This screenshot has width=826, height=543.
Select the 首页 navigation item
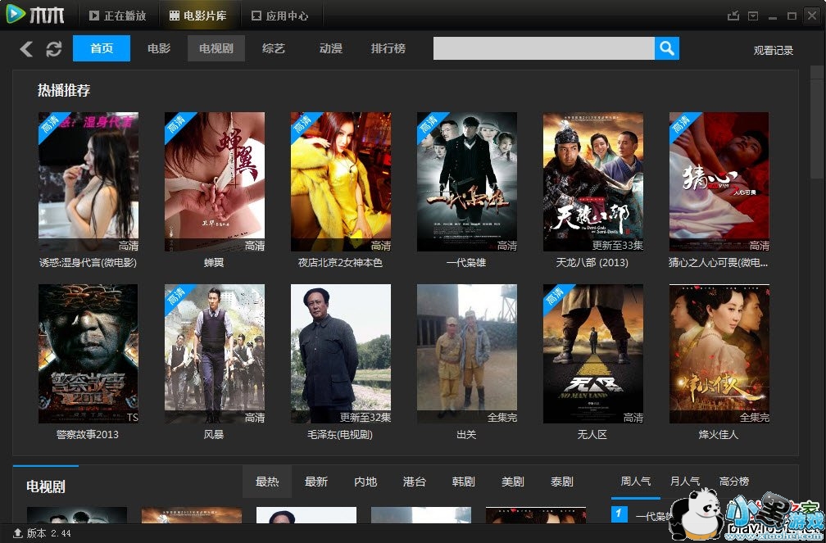coord(102,48)
